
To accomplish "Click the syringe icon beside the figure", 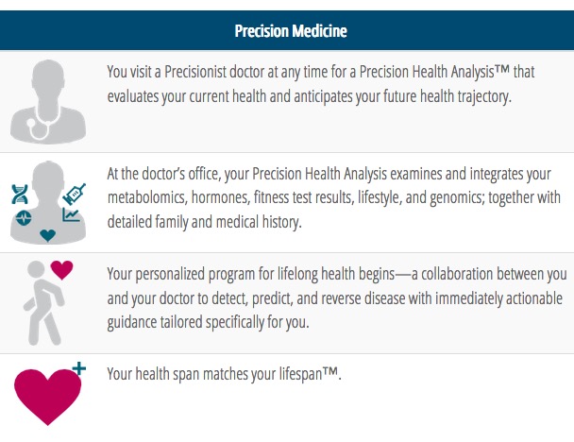I will coord(75,194).
